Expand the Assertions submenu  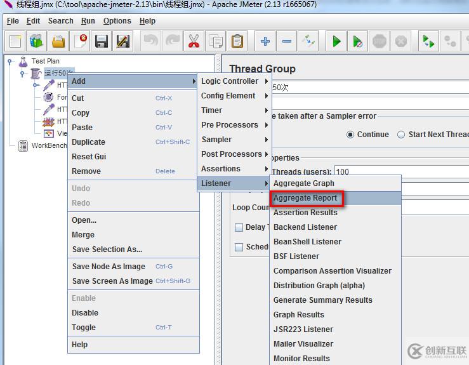[x=234, y=169]
